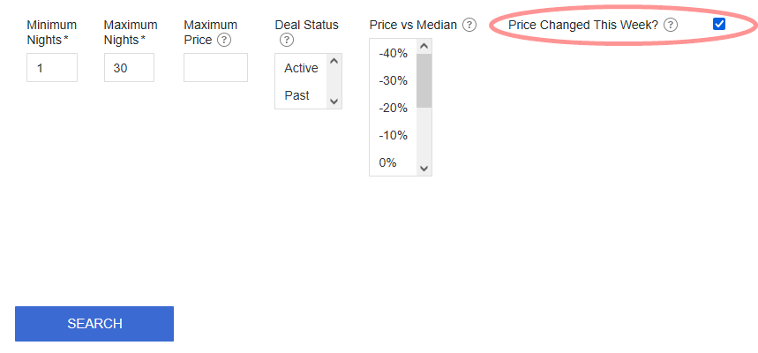Choose -40% in the Price vs Median list
This screenshot has width=758, height=353.
[x=393, y=53]
